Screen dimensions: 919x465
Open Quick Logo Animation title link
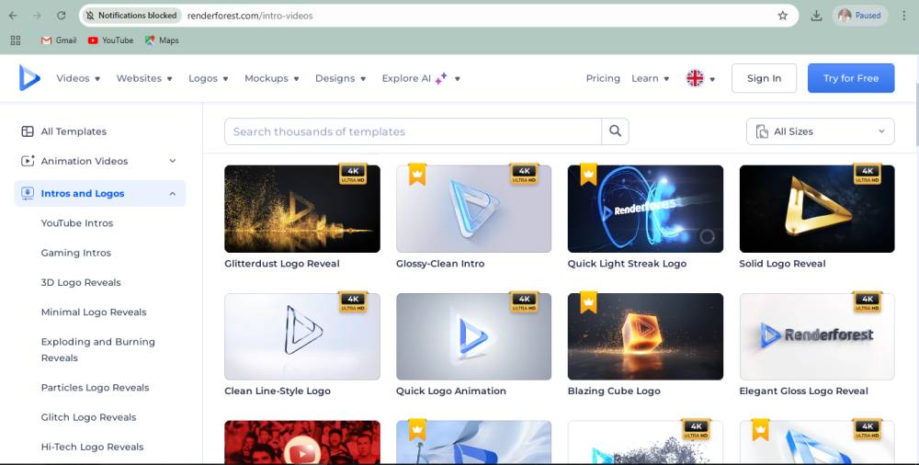[450, 391]
